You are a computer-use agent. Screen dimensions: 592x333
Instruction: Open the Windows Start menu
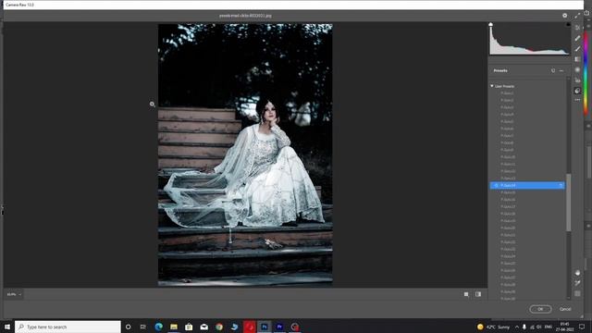click(7, 327)
